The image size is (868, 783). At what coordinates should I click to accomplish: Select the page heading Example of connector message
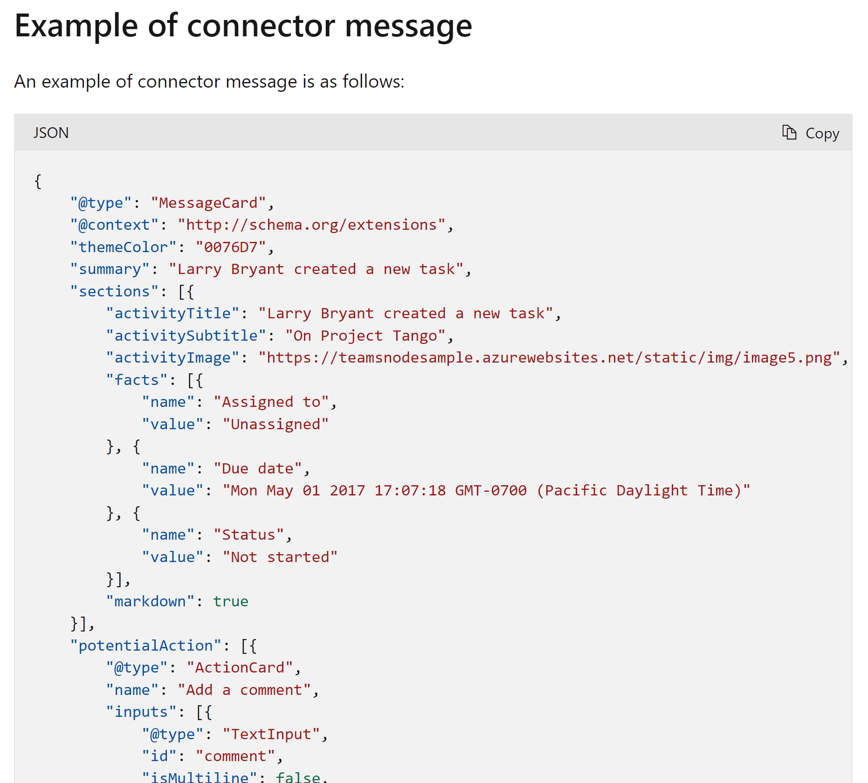click(242, 26)
